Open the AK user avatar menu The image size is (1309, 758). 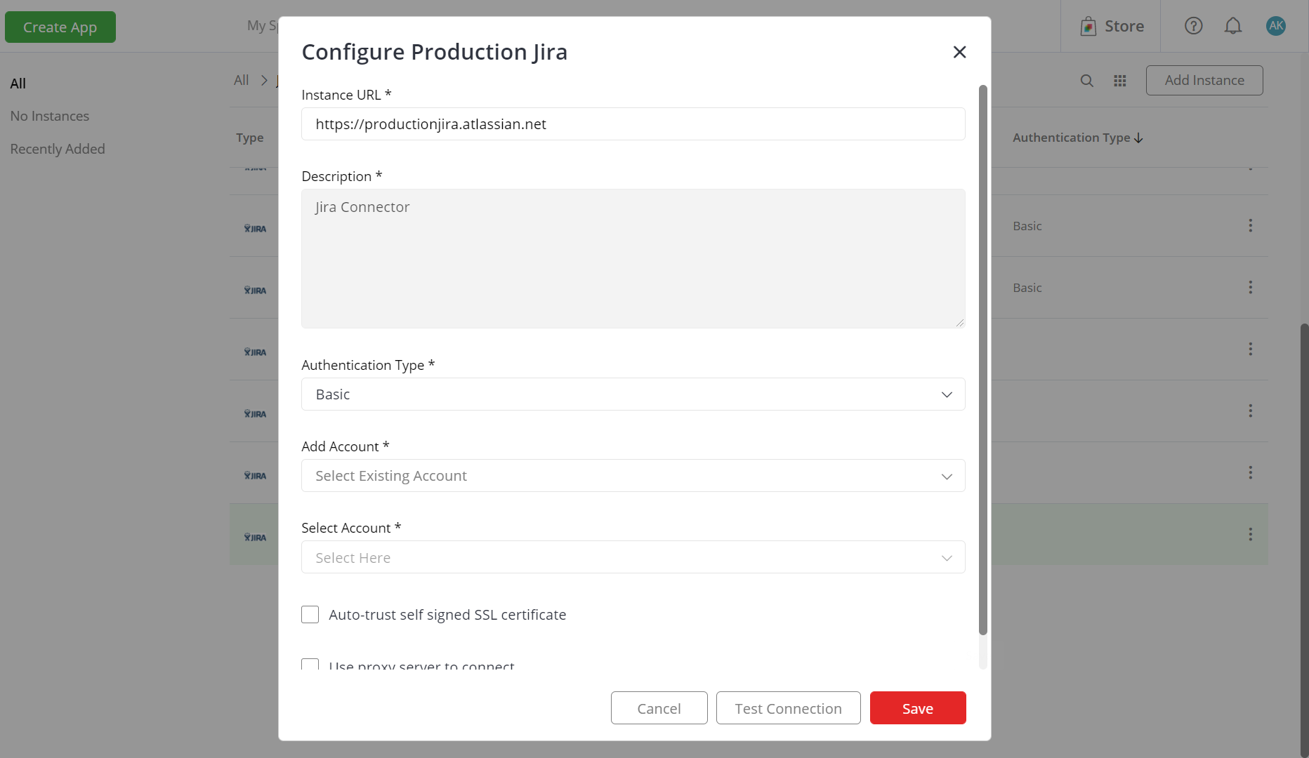[x=1276, y=26]
